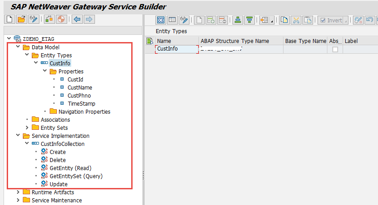Copy the selected row with the copy icon
378x205 pixels.
[284, 20]
